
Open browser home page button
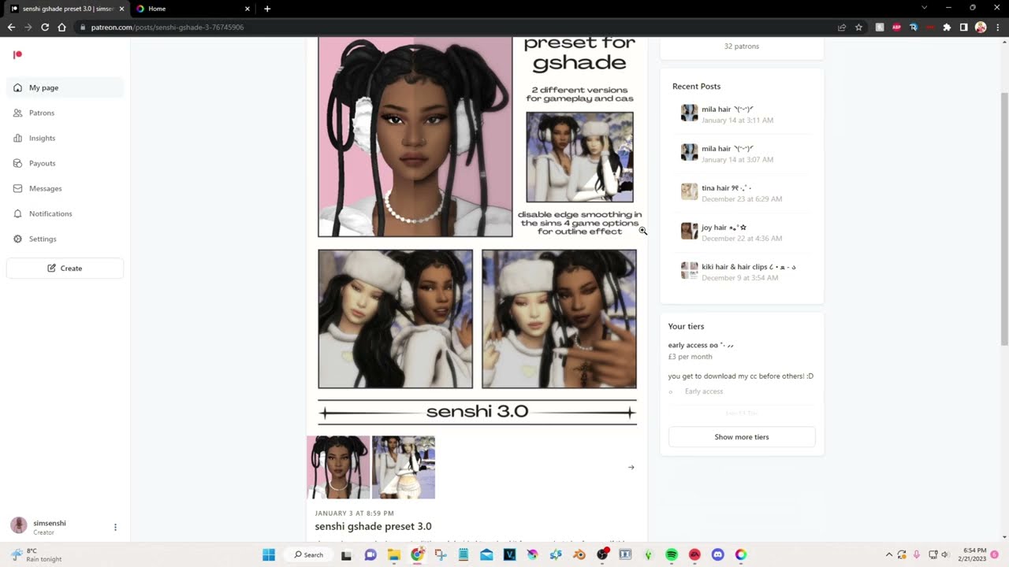[62, 27]
